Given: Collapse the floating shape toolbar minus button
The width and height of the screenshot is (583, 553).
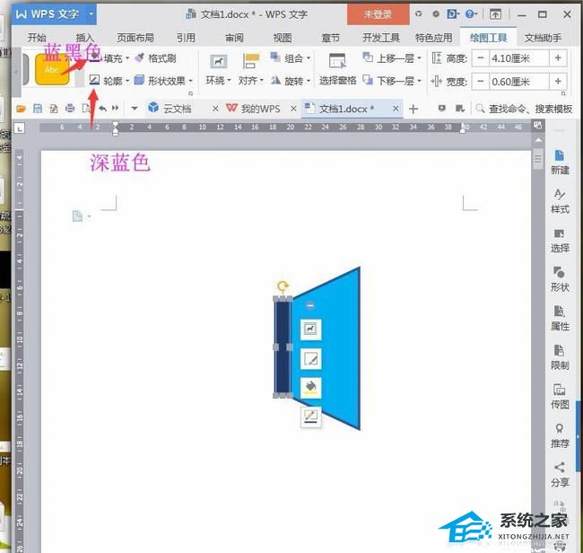Looking at the screenshot, I should [310, 305].
